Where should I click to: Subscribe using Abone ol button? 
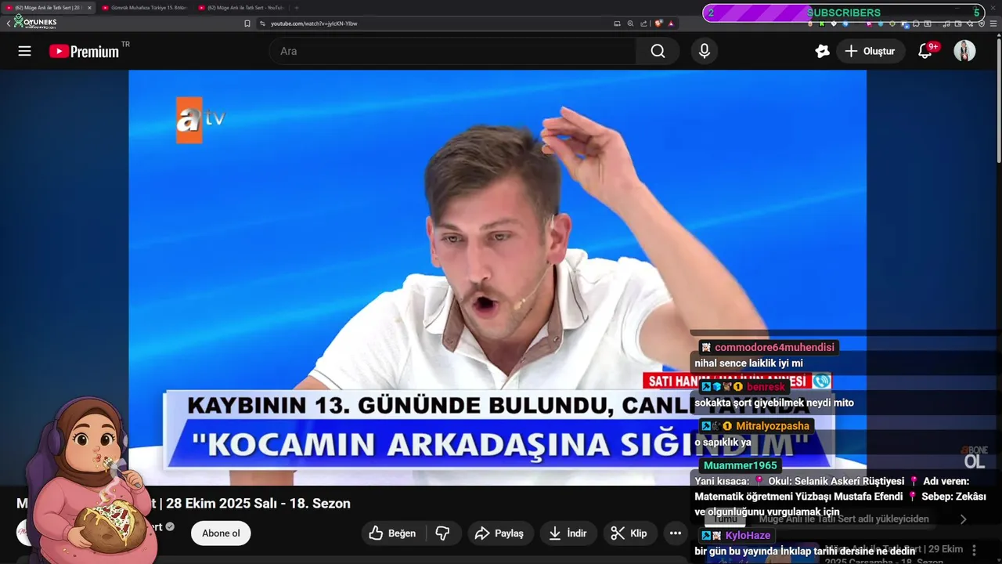tap(221, 533)
